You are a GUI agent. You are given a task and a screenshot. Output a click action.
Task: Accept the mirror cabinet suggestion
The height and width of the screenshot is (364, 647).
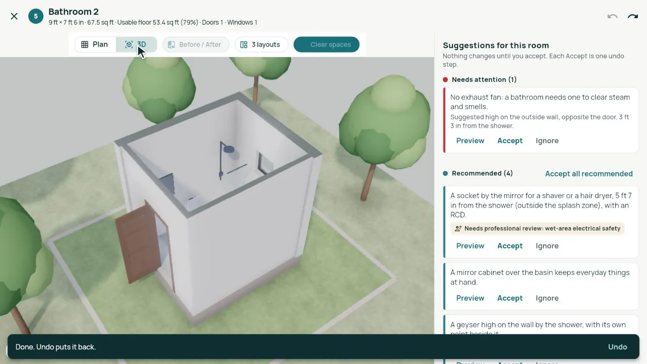pos(510,298)
